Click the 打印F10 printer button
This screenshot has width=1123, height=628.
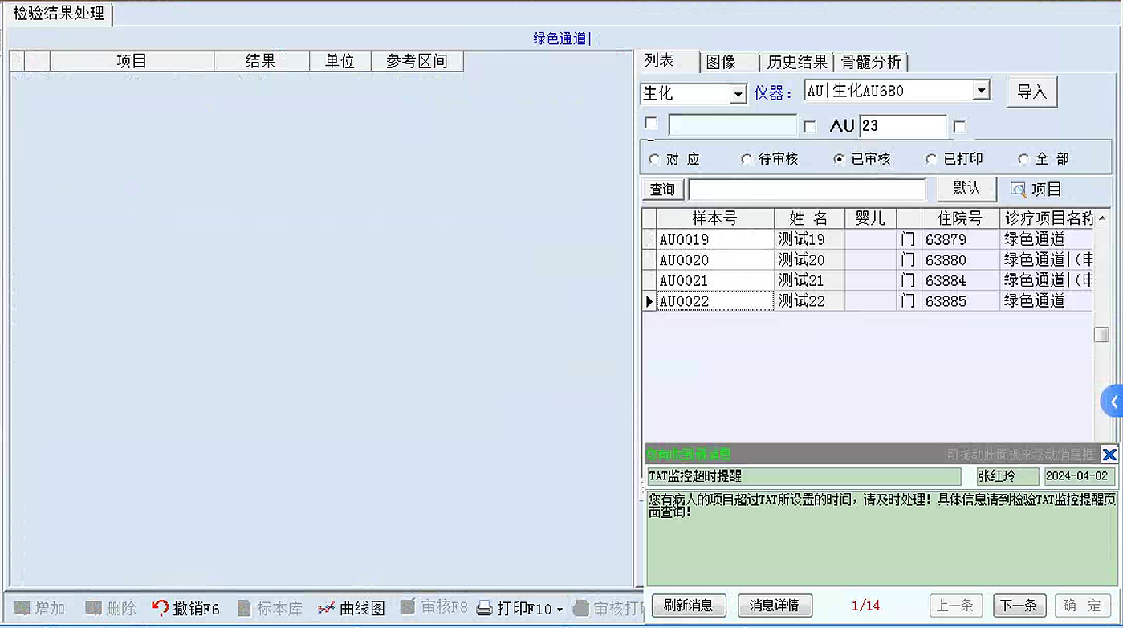click(514, 608)
